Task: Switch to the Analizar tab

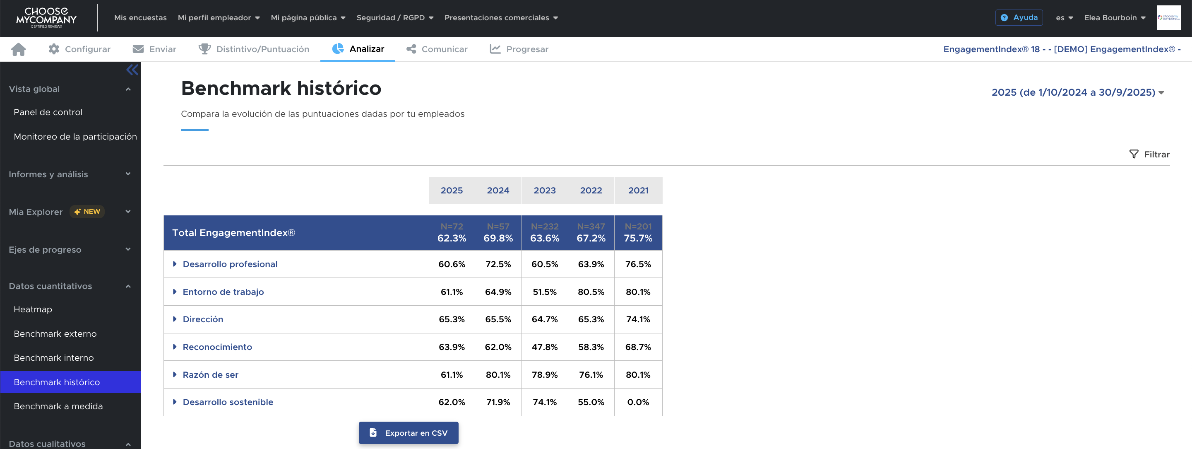Action: pos(358,49)
